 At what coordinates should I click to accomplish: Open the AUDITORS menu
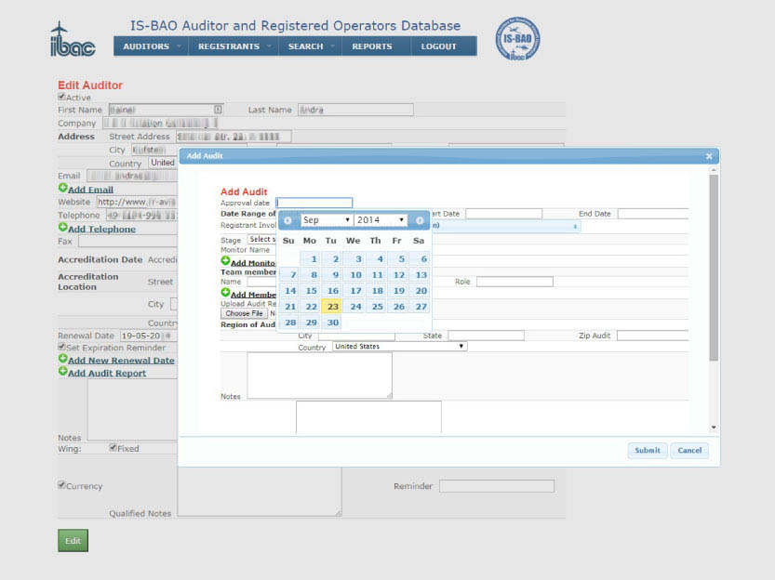pyautogui.click(x=151, y=46)
